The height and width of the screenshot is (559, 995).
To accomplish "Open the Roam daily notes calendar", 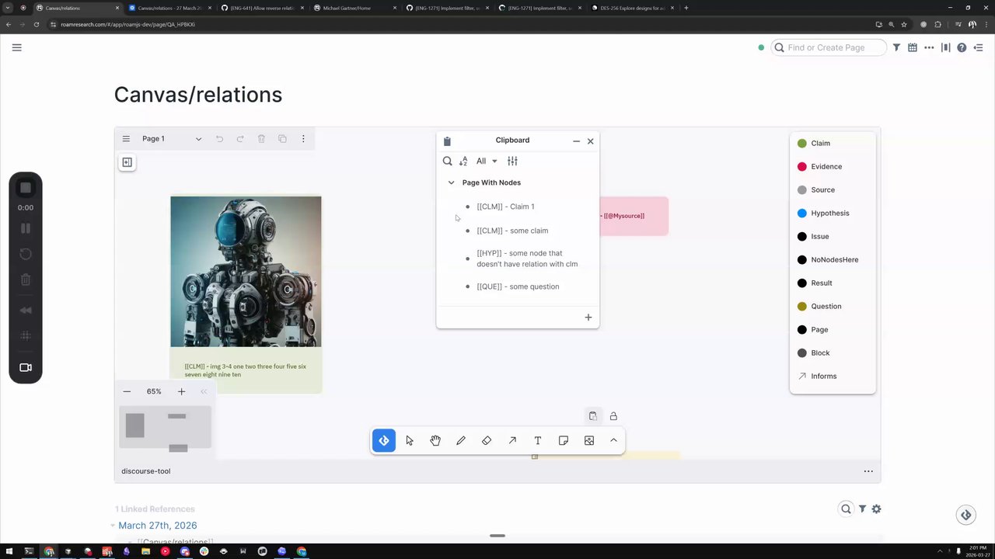I will tap(913, 47).
